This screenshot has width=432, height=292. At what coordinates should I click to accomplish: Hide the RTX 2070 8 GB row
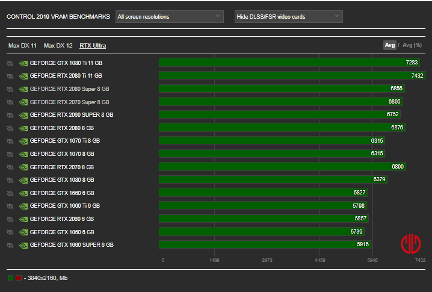(x=10, y=167)
